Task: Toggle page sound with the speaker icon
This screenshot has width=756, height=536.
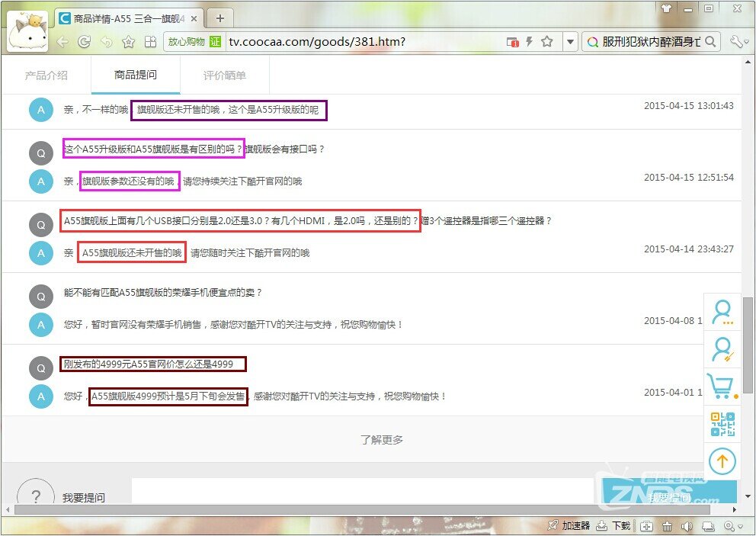Action: 687,526
